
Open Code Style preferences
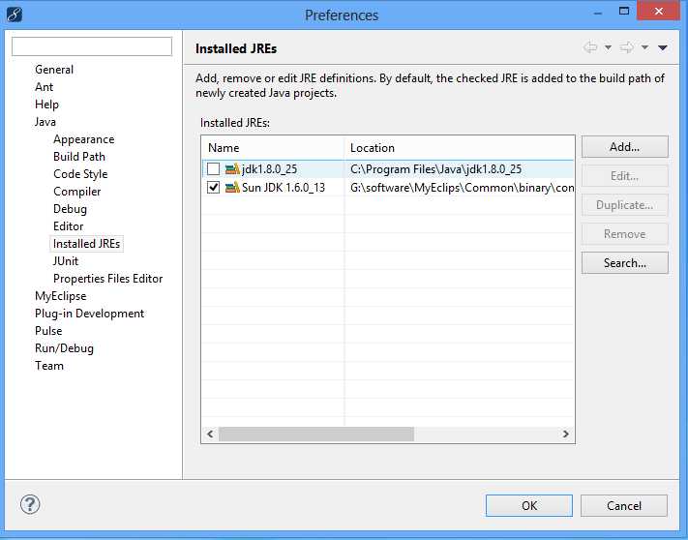[x=80, y=174]
